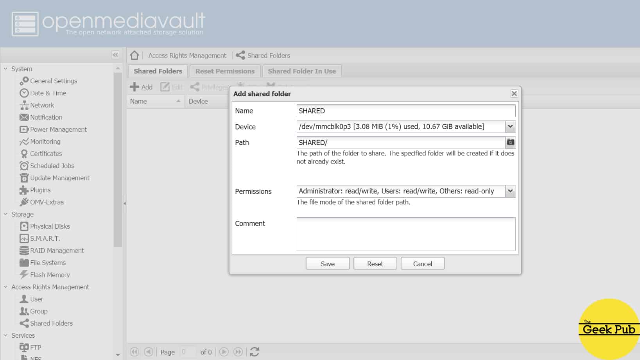Open Flash Memory
Screen dimensions: 640x360
[x=45, y=275]
